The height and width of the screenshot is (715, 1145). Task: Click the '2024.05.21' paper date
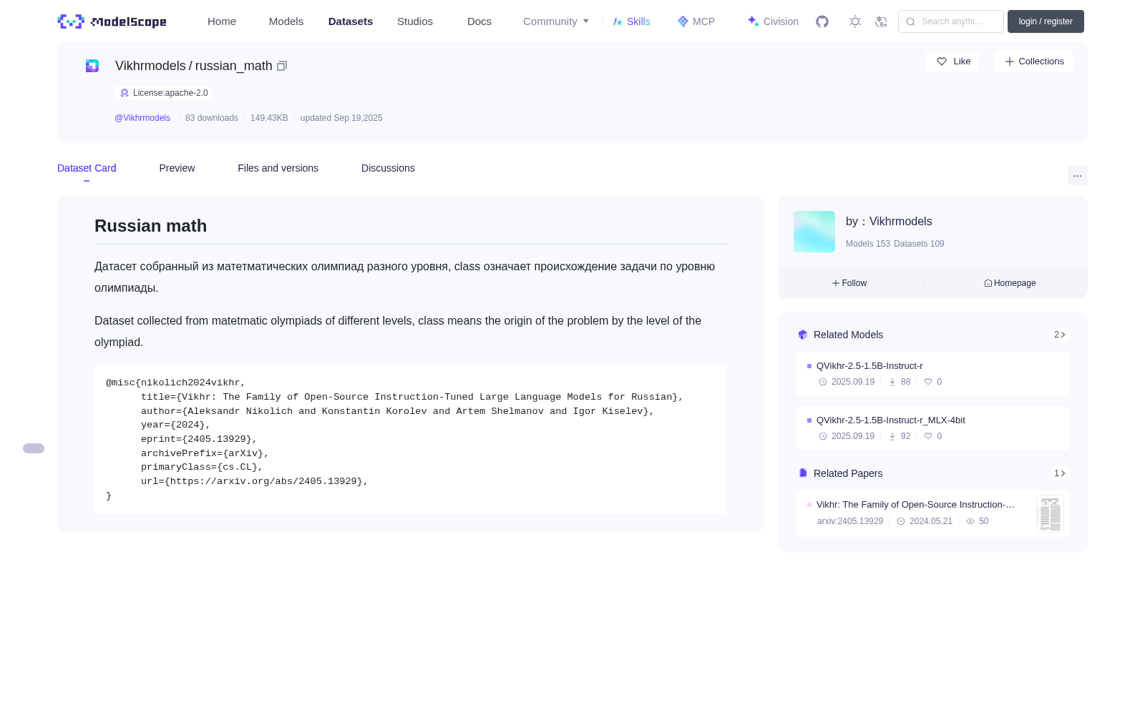click(931, 521)
